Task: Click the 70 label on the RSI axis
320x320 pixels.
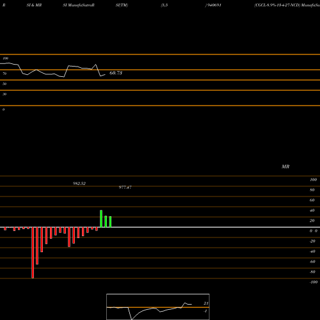Action: (4, 74)
